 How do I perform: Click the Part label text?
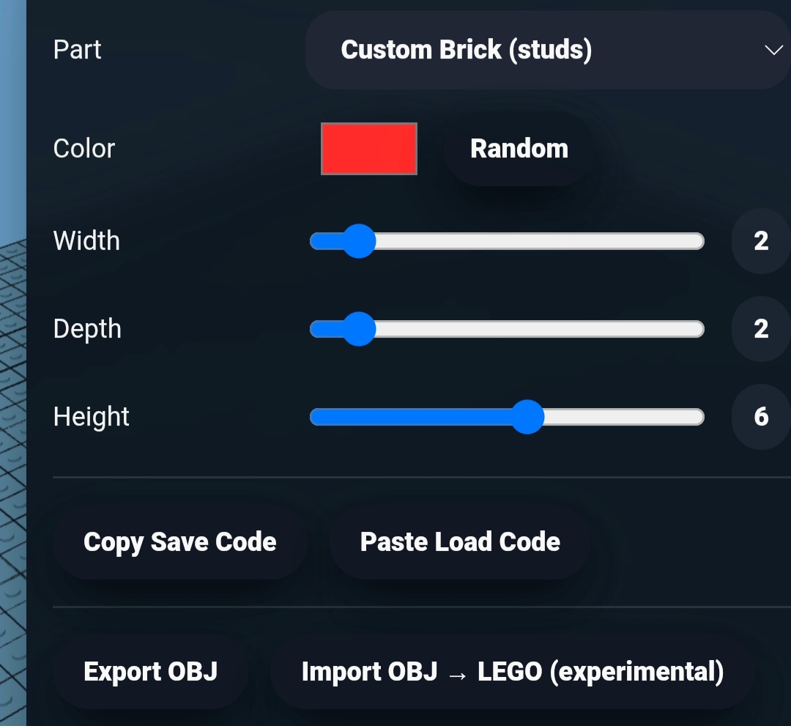pos(78,50)
